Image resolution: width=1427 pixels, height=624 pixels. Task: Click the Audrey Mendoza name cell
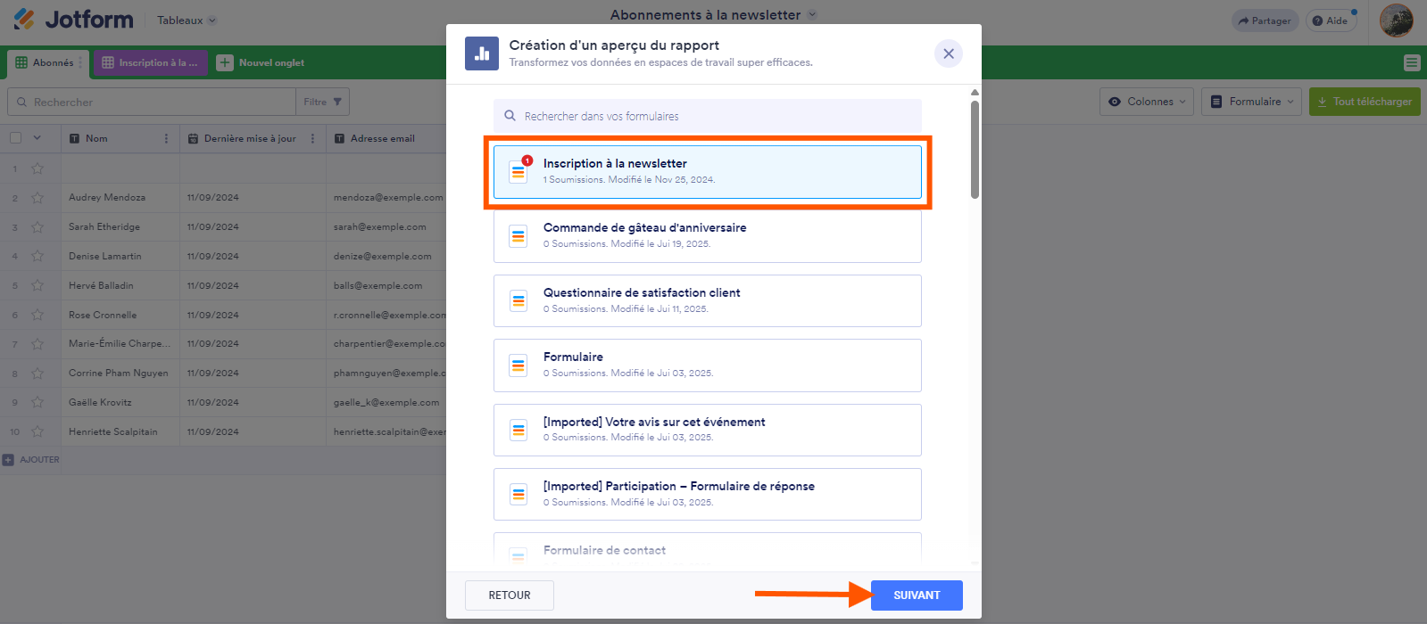[x=120, y=198]
